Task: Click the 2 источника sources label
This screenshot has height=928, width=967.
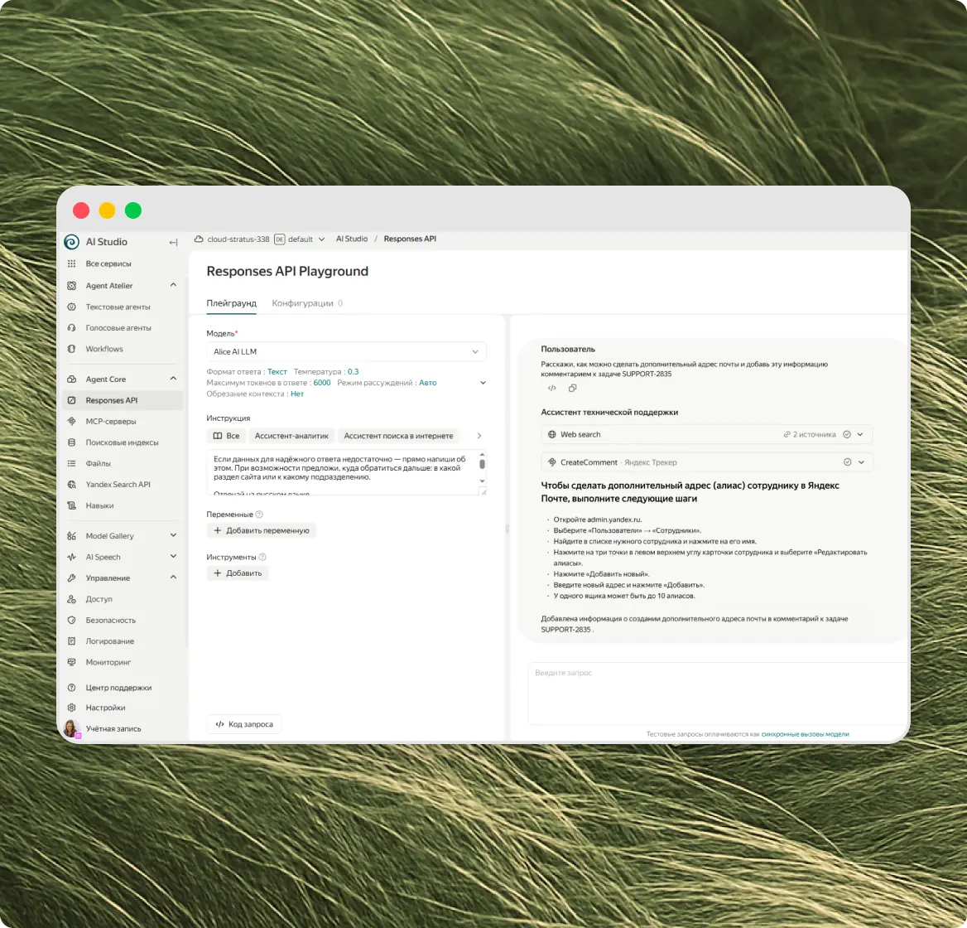Action: click(810, 434)
